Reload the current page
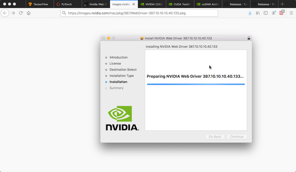296x172 pixels. 21,13
